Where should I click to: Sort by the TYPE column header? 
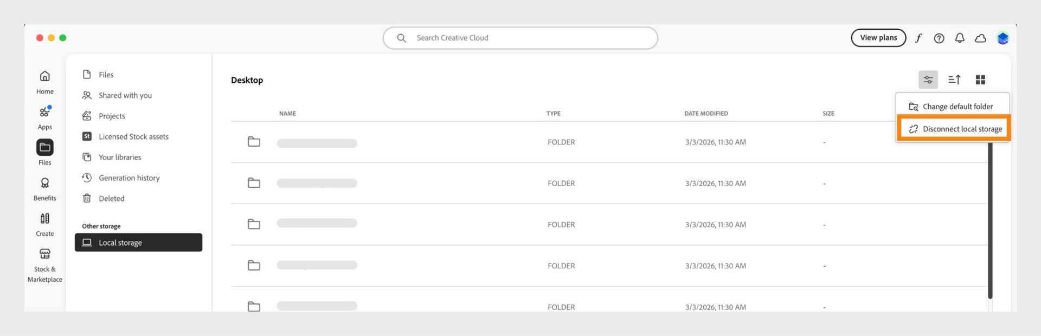coord(553,114)
